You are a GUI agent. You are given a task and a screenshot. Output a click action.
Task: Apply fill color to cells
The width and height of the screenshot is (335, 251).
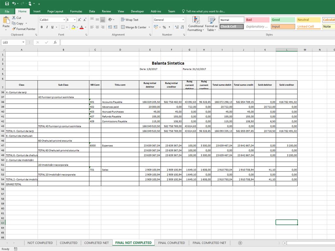(x=74, y=27)
